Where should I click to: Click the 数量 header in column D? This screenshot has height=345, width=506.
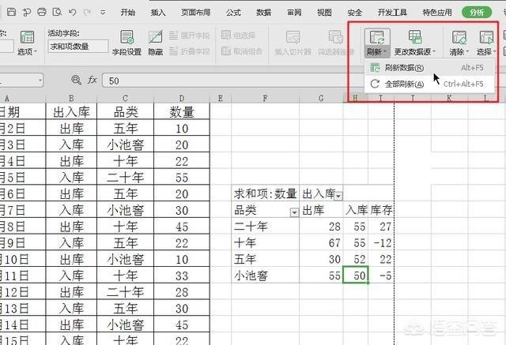point(182,112)
